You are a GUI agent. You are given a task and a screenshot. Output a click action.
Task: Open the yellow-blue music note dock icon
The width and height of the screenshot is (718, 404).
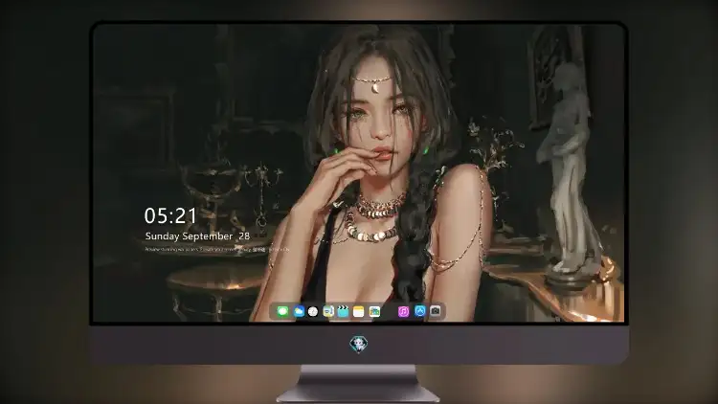click(x=328, y=311)
